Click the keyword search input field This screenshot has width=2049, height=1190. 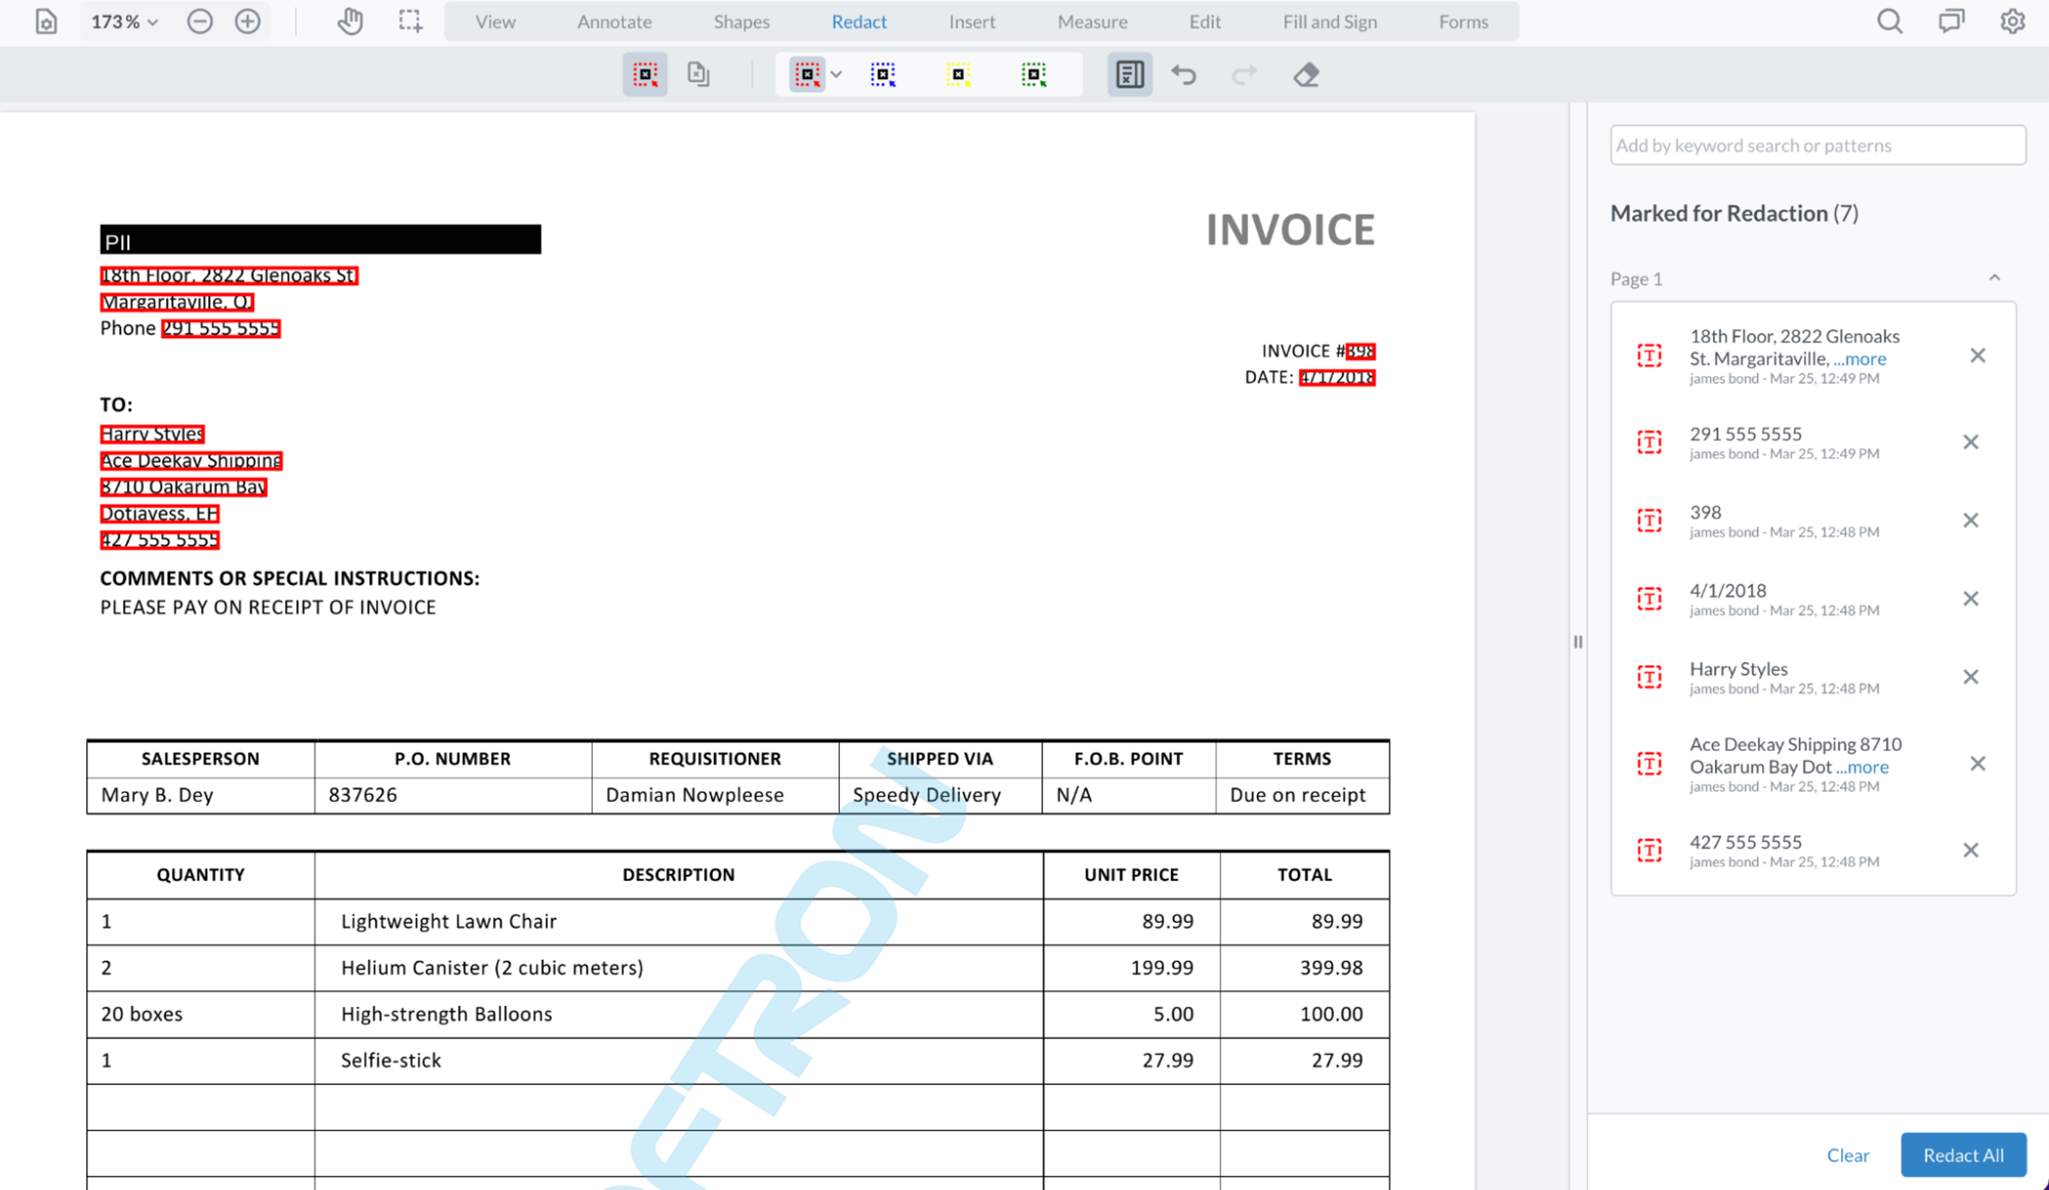(x=1817, y=146)
